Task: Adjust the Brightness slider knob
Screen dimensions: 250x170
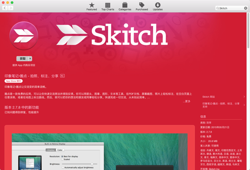Action: point(92,164)
